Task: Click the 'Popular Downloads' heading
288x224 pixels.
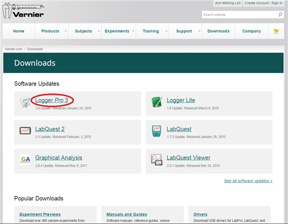Action: pyautogui.click(x=39, y=199)
